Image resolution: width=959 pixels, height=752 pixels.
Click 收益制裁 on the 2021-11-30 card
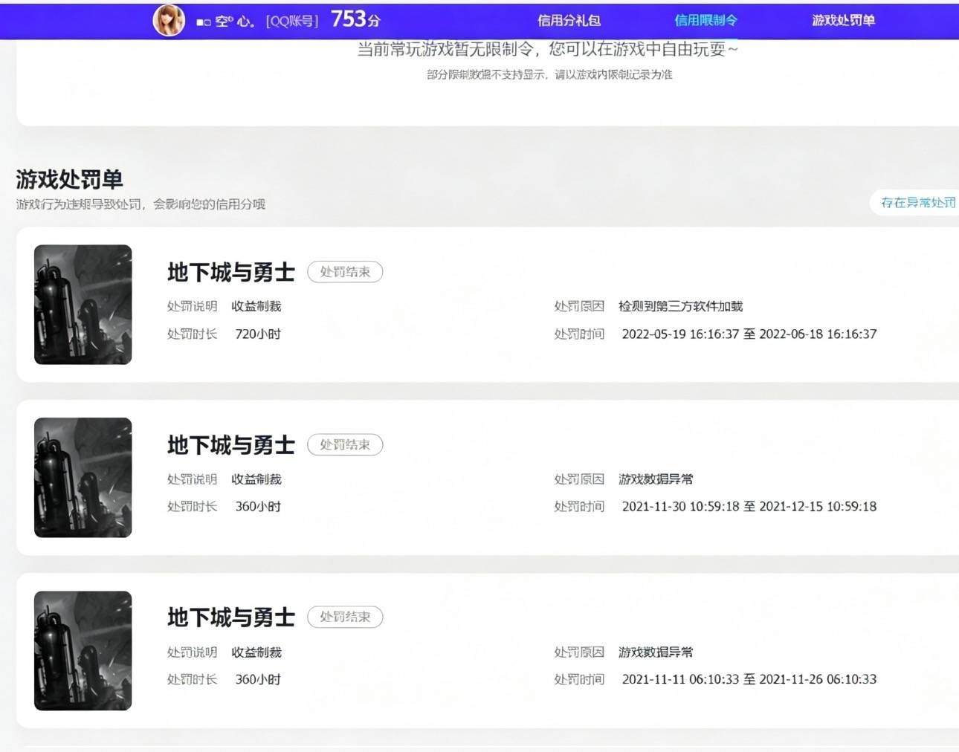pos(256,479)
